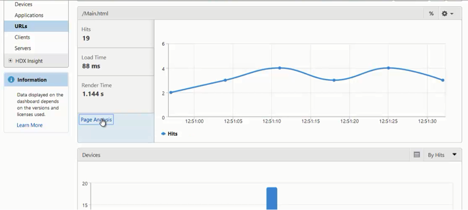Click the blue bar in Devices chart
Viewport: 468px width, 210px height.
[x=271, y=199]
